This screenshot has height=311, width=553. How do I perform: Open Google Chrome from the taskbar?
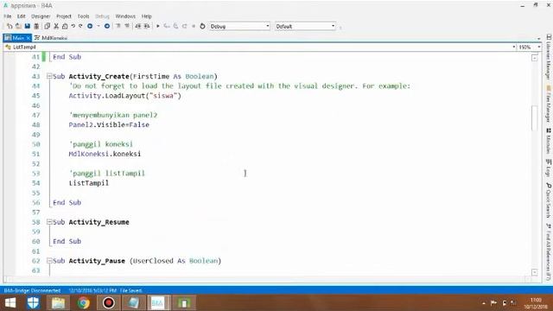tap(84, 303)
